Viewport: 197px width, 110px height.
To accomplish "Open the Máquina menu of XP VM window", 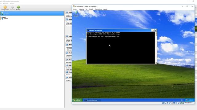I will pyautogui.click(x=81, y=9).
